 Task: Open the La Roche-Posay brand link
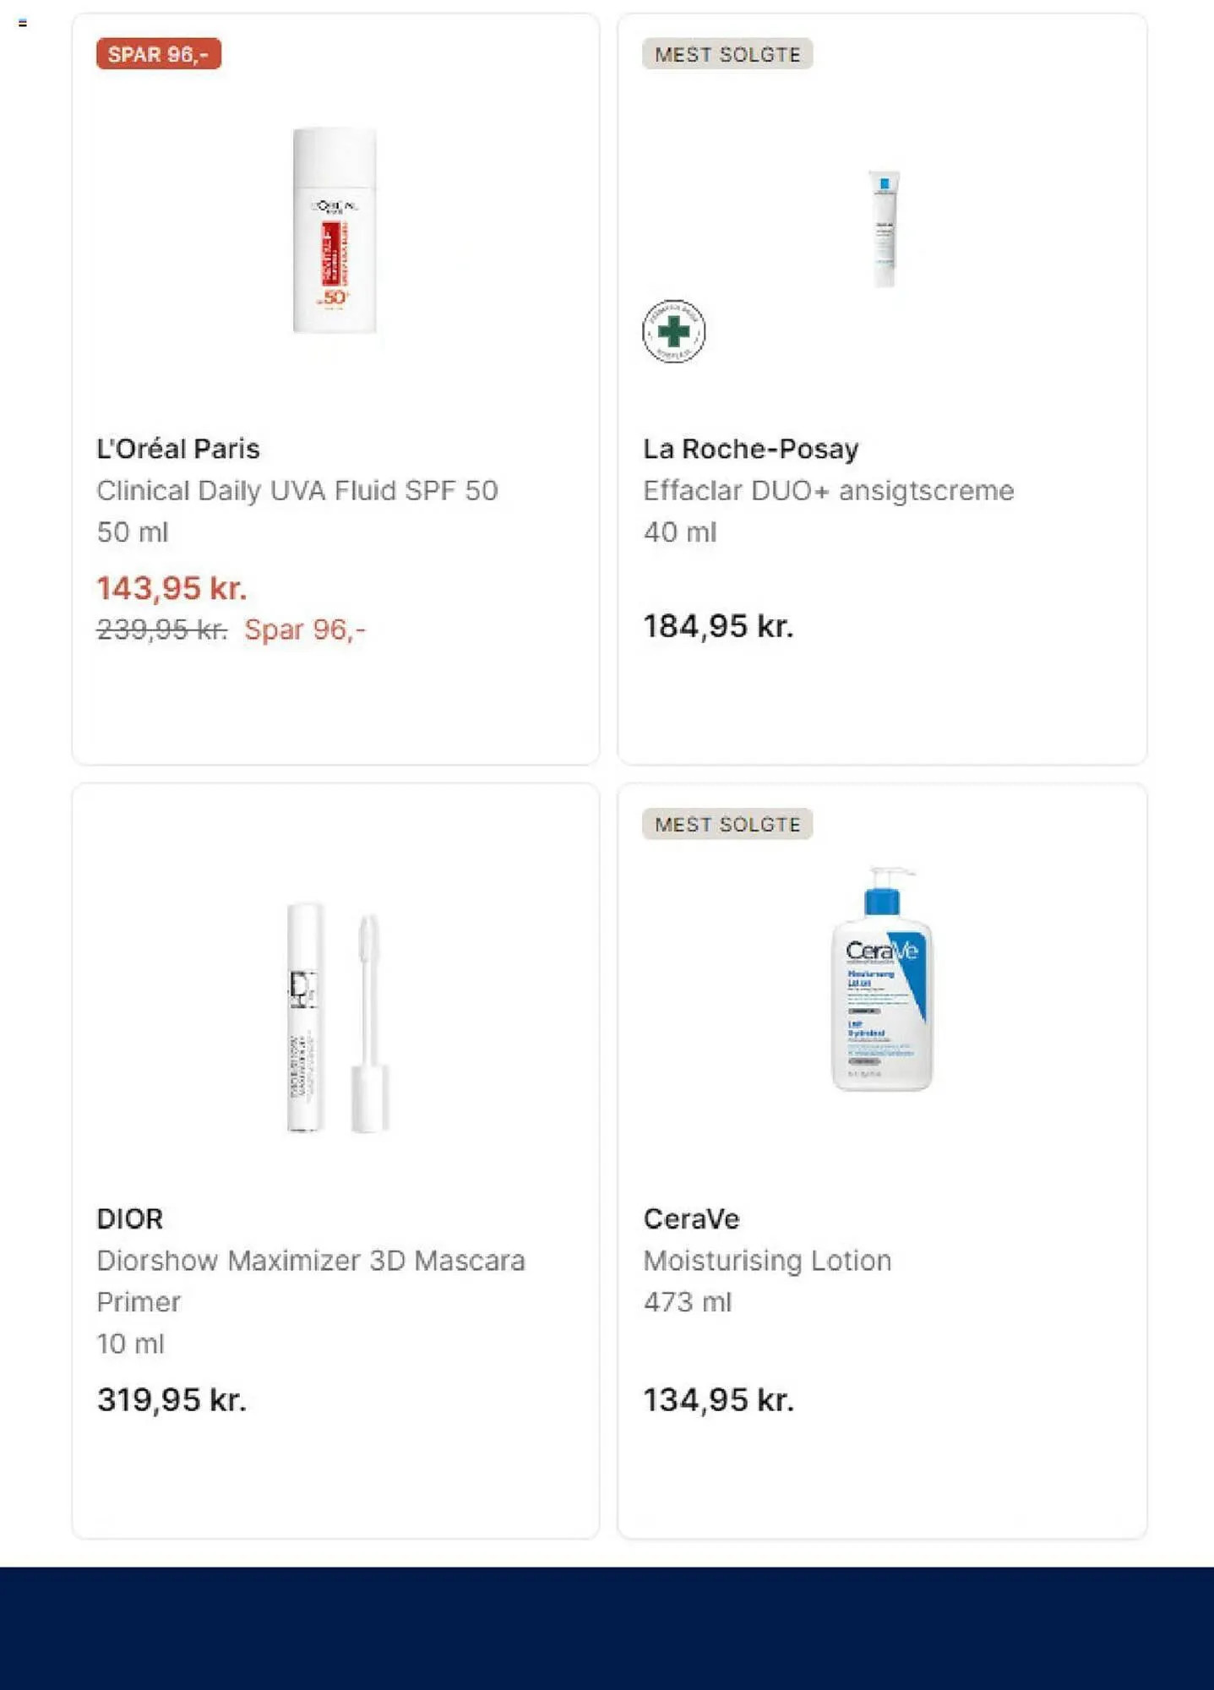pyautogui.click(x=750, y=449)
